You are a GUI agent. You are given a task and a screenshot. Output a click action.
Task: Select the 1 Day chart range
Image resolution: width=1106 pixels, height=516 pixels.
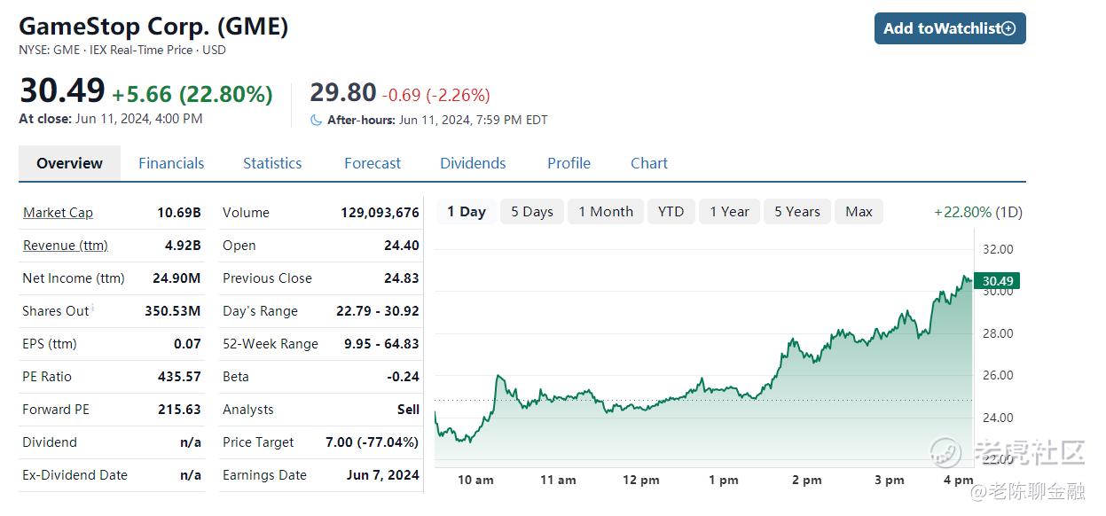(x=467, y=212)
